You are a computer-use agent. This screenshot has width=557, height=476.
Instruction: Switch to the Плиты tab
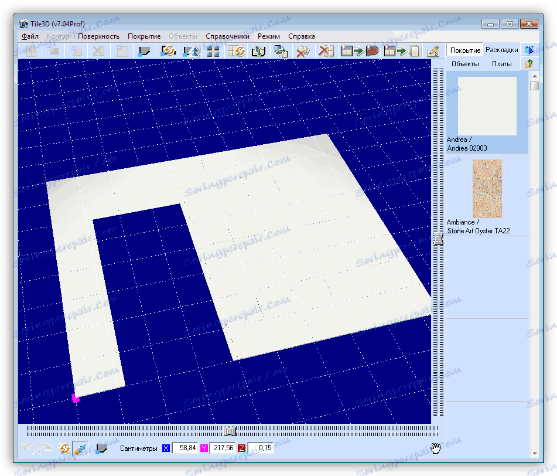(x=501, y=64)
